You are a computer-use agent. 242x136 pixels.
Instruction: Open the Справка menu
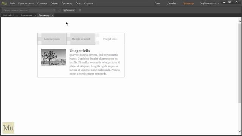pyautogui.click(x=88, y=3)
